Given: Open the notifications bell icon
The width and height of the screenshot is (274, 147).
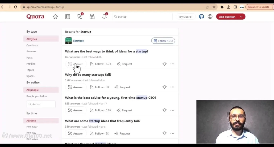Looking at the screenshot, I should point(104,17).
